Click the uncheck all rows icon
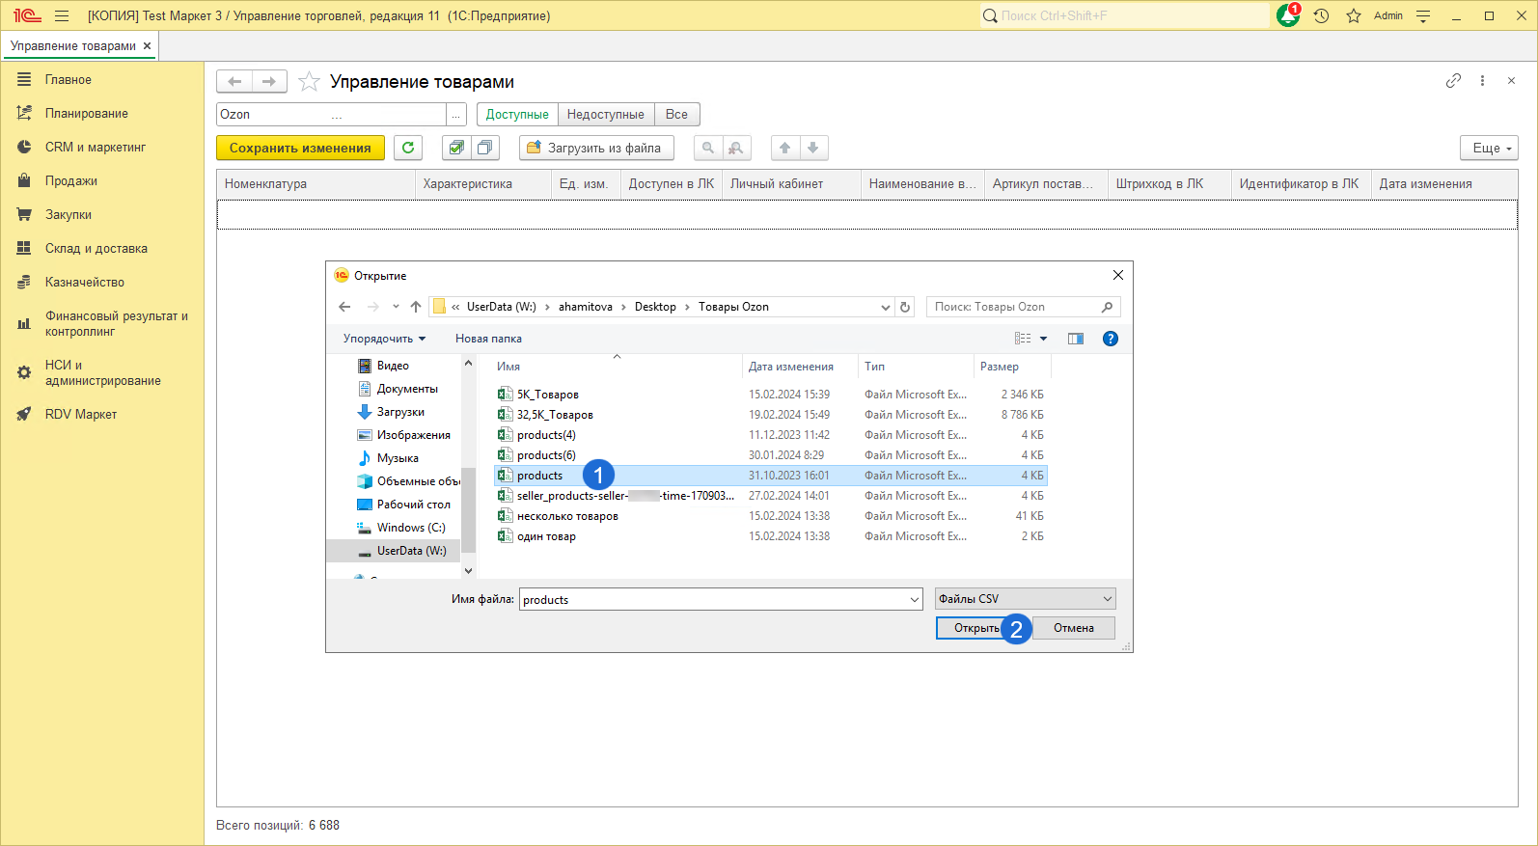 tap(485, 148)
